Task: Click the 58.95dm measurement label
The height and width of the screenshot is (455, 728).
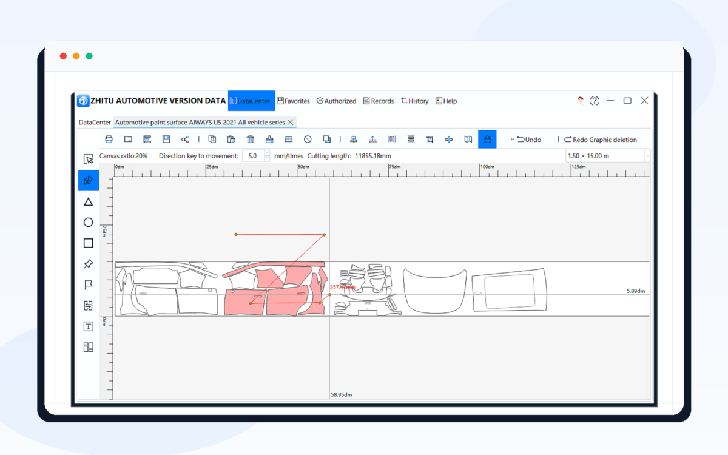Action: [341, 394]
